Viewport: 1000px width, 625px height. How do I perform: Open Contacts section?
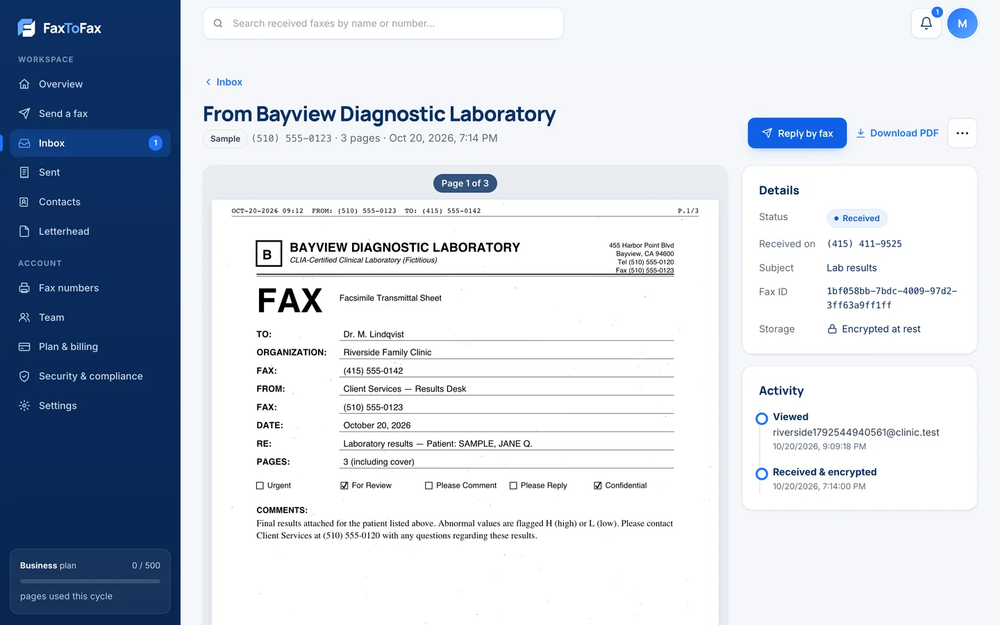click(x=90, y=202)
